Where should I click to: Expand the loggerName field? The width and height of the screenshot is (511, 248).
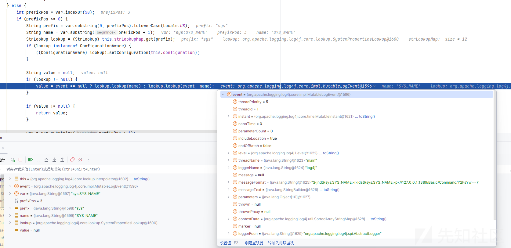click(228, 167)
